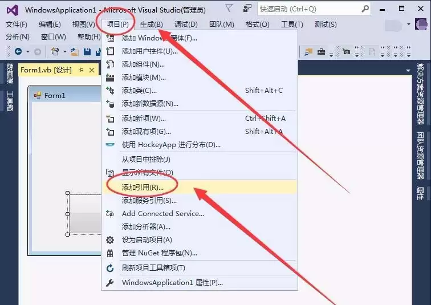Open the 工具(T) menu
This screenshot has width=431, height=305.
click(x=292, y=25)
